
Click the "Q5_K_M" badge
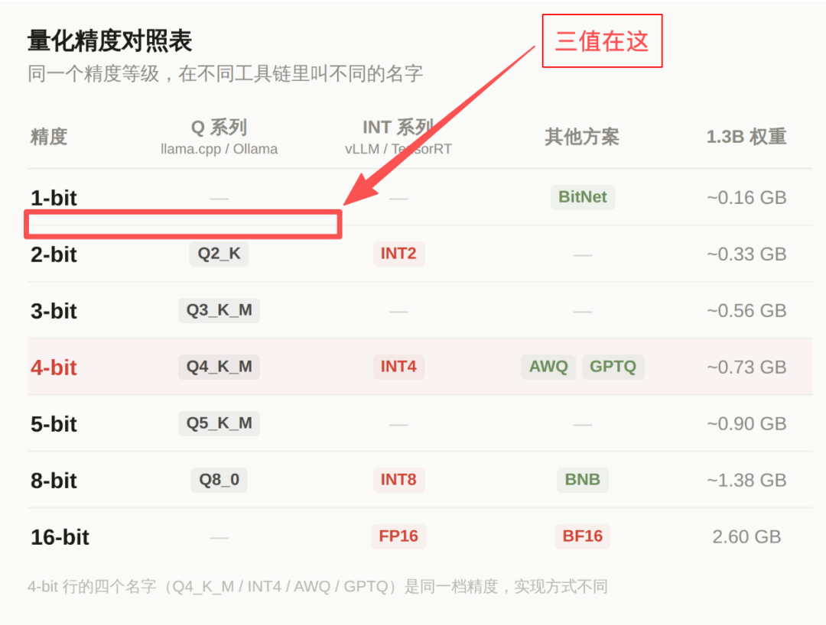click(220, 423)
